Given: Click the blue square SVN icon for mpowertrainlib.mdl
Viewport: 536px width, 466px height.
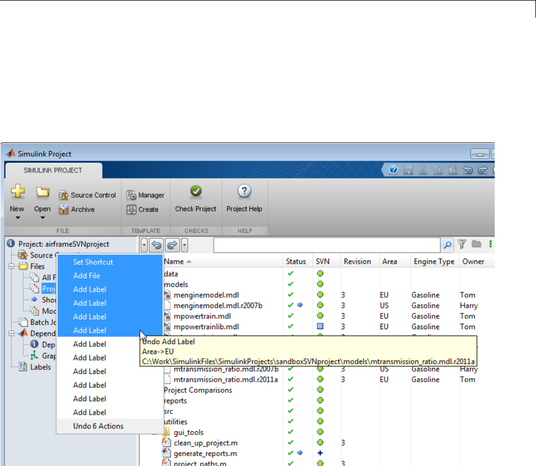Looking at the screenshot, I should click(320, 326).
